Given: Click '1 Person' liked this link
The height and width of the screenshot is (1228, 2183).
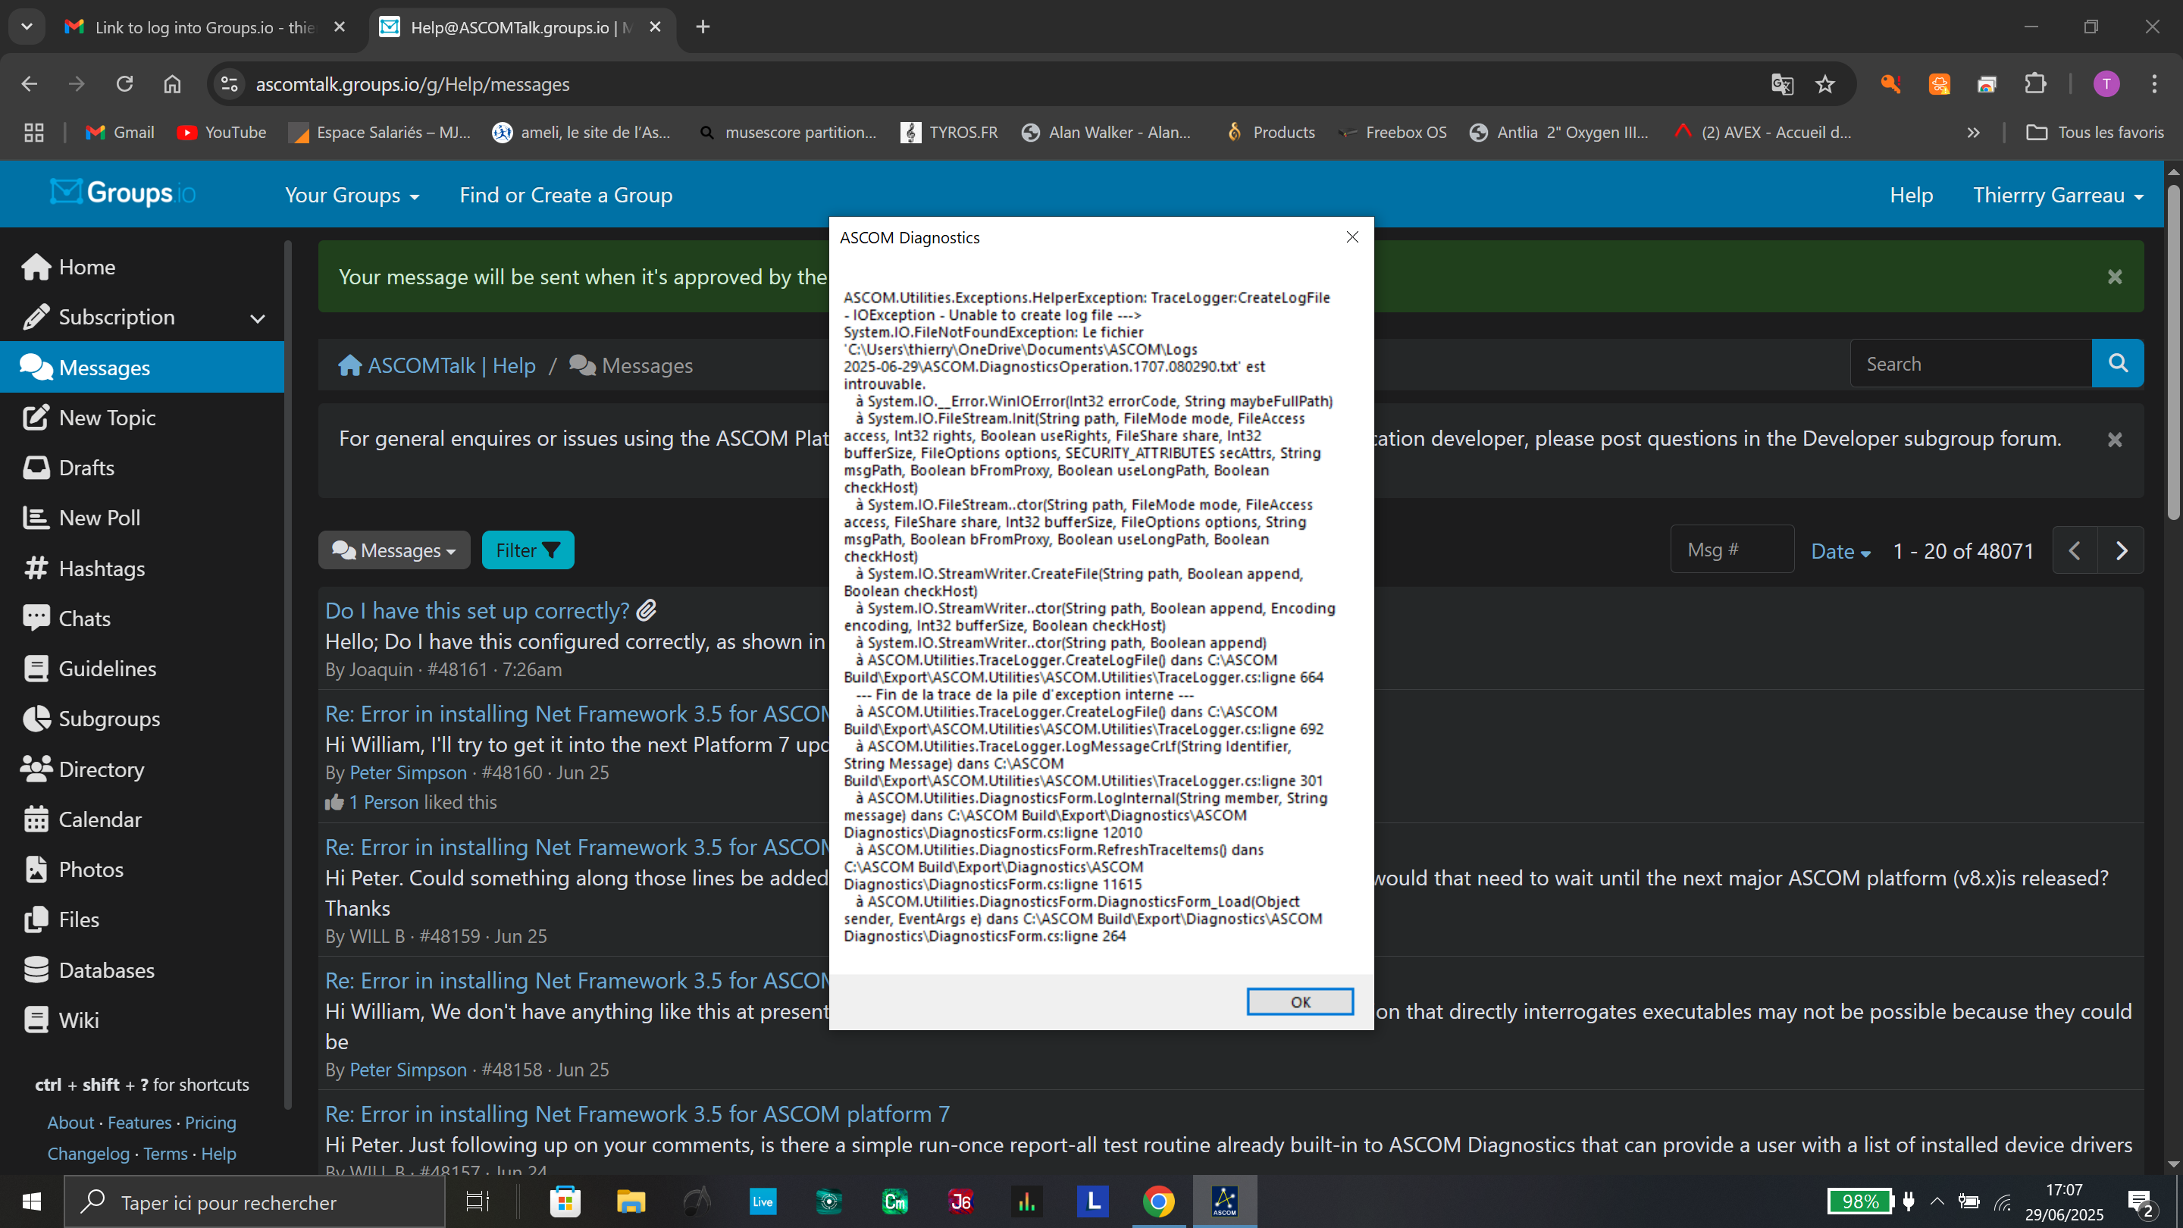Looking at the screenshot, I should pyautogui.click(x=383, y=802).
